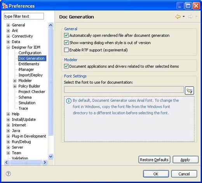202x183 pixels.
Task: Select the Validation tree item
Action: point(20,158)
